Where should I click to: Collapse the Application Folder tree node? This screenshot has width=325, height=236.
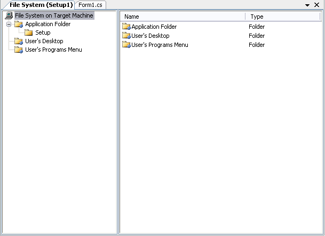point(9,24)
